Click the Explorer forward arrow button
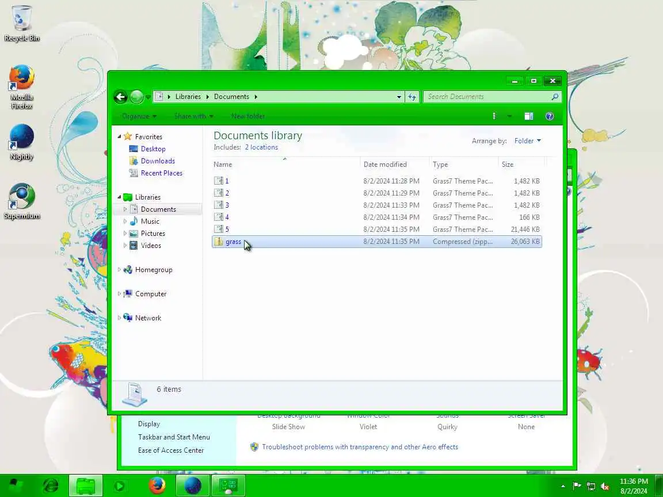The image size is (663, 497). click(x=136, y=97)
